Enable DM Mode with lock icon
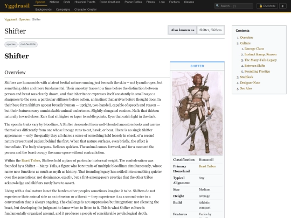This screenshot has height=218, width=291. click(267, 6)
